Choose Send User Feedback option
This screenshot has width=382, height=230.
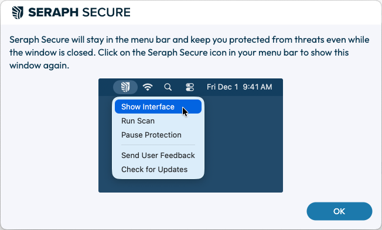point(158,155)
